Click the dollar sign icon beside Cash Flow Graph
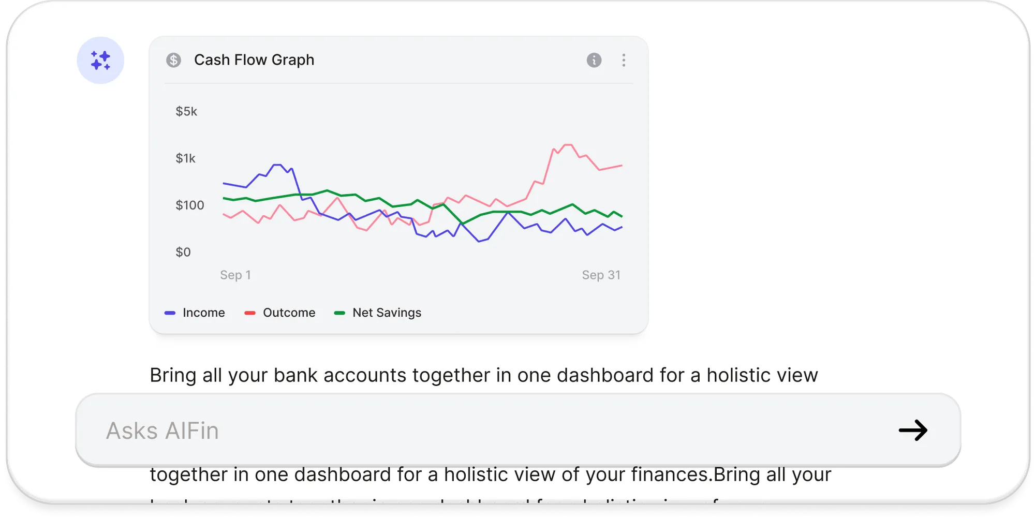The width and height of the screenshot is (1035, 519). [x=173, y=60]
